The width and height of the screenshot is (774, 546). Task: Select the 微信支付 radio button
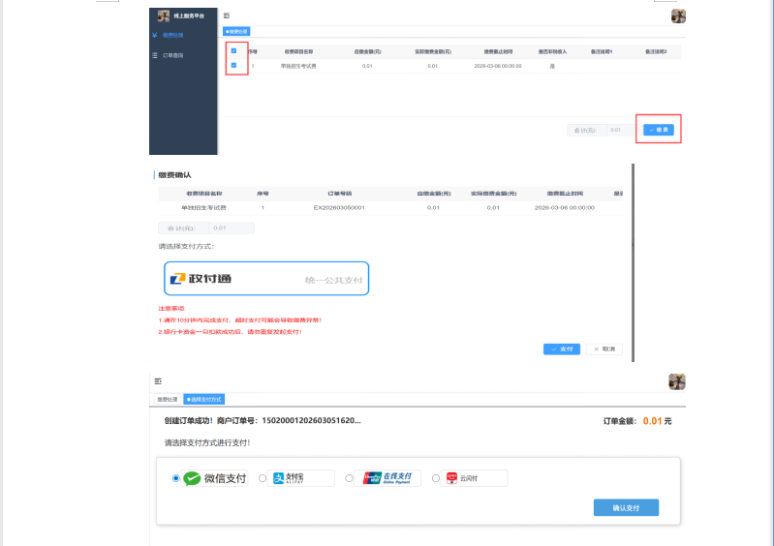(x=175, y=478)
